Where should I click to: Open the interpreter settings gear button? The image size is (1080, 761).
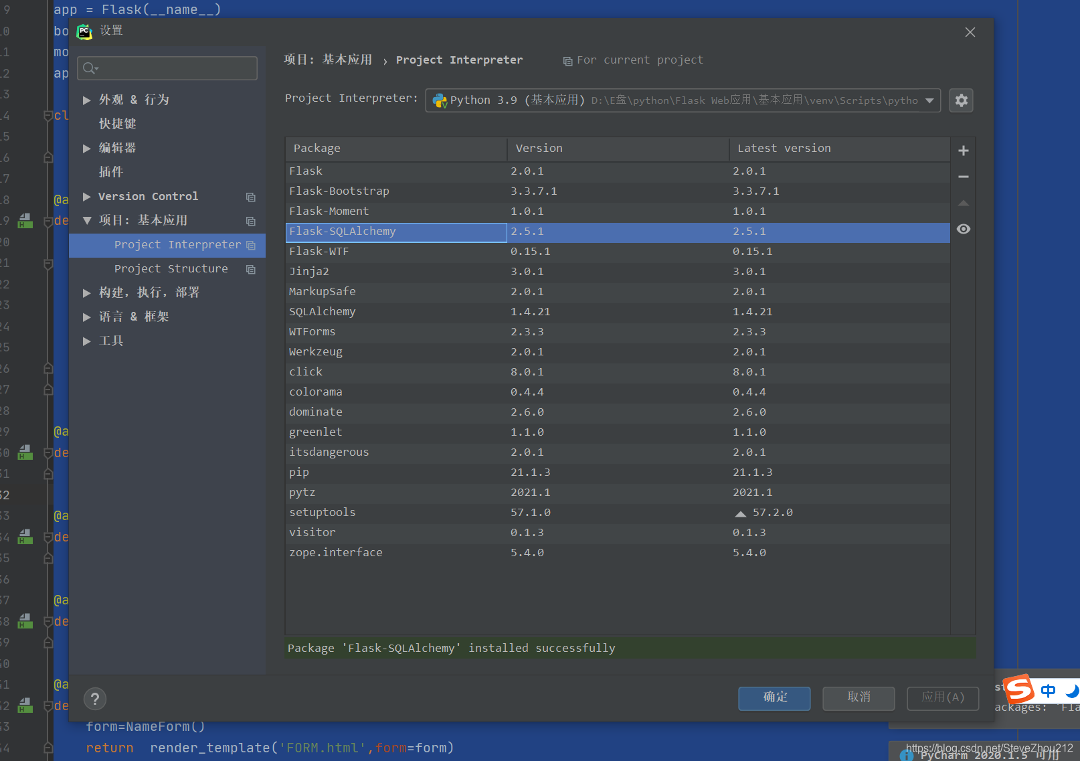coord(961,100)
